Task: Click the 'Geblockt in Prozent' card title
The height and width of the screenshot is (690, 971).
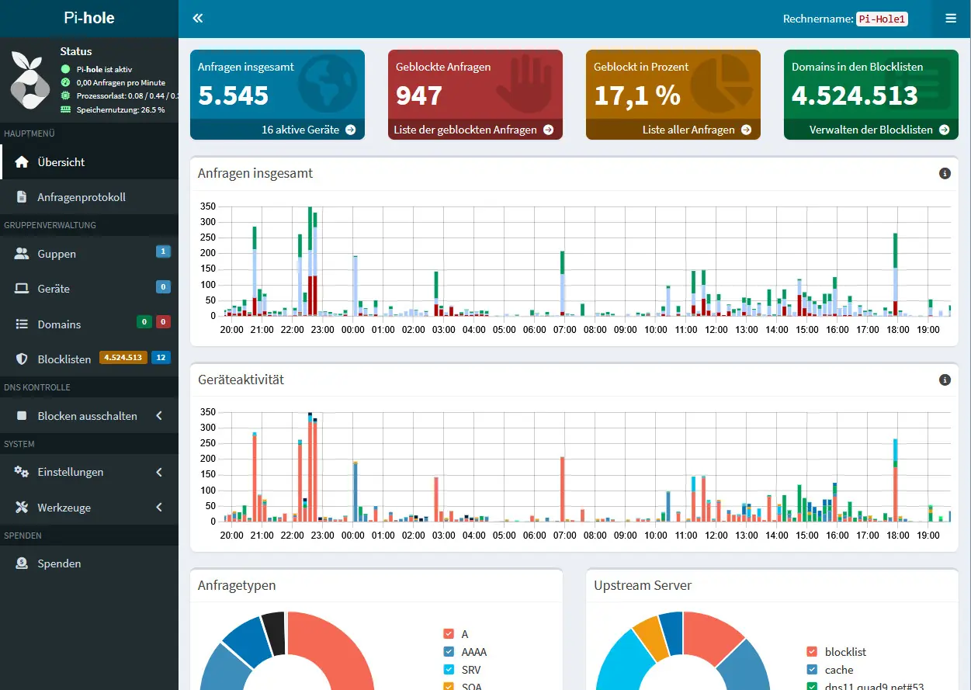Action: click(x=641, y=67)
